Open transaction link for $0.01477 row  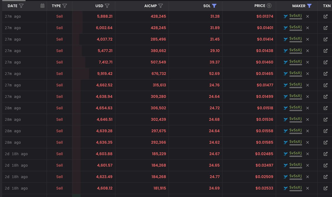click(x=325, y=85)
